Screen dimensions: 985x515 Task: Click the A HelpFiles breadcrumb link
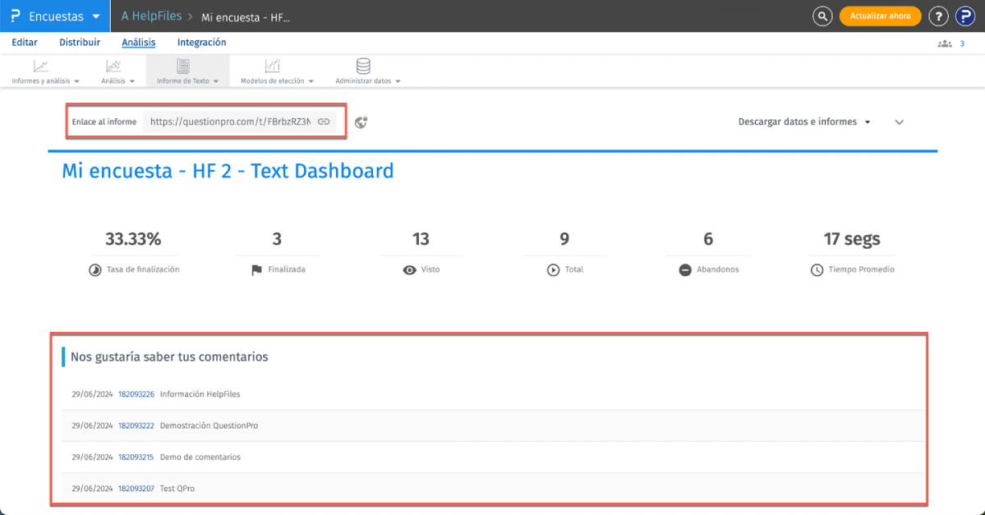pyautogui.click(x=151, y=16)
